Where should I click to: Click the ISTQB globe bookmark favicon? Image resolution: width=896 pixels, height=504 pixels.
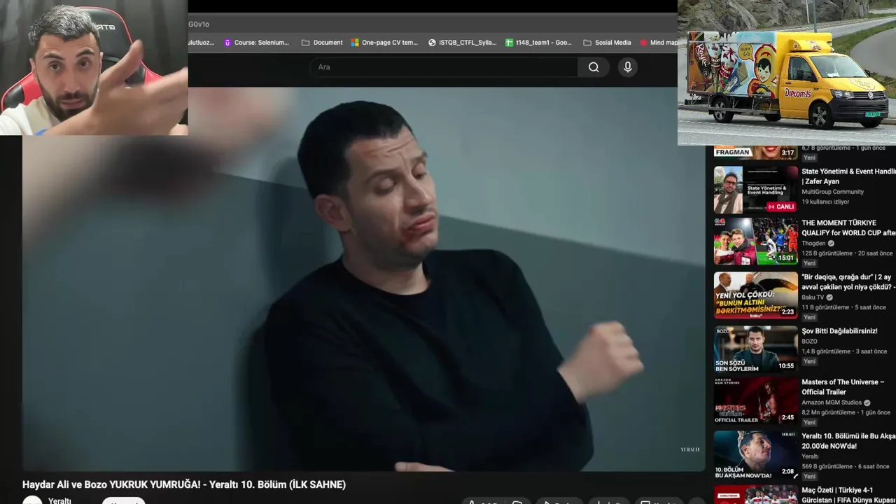432,43
